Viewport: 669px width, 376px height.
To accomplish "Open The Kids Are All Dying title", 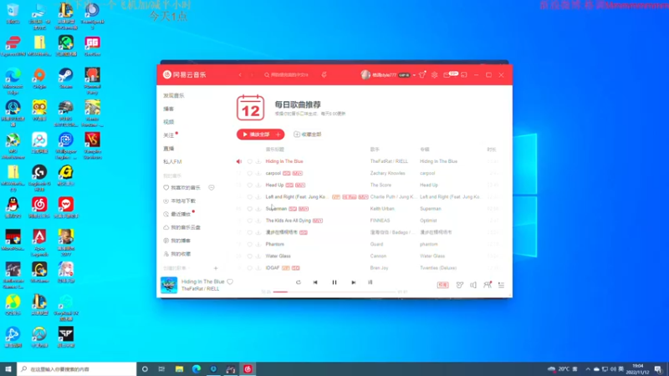I will coord(288,221).
